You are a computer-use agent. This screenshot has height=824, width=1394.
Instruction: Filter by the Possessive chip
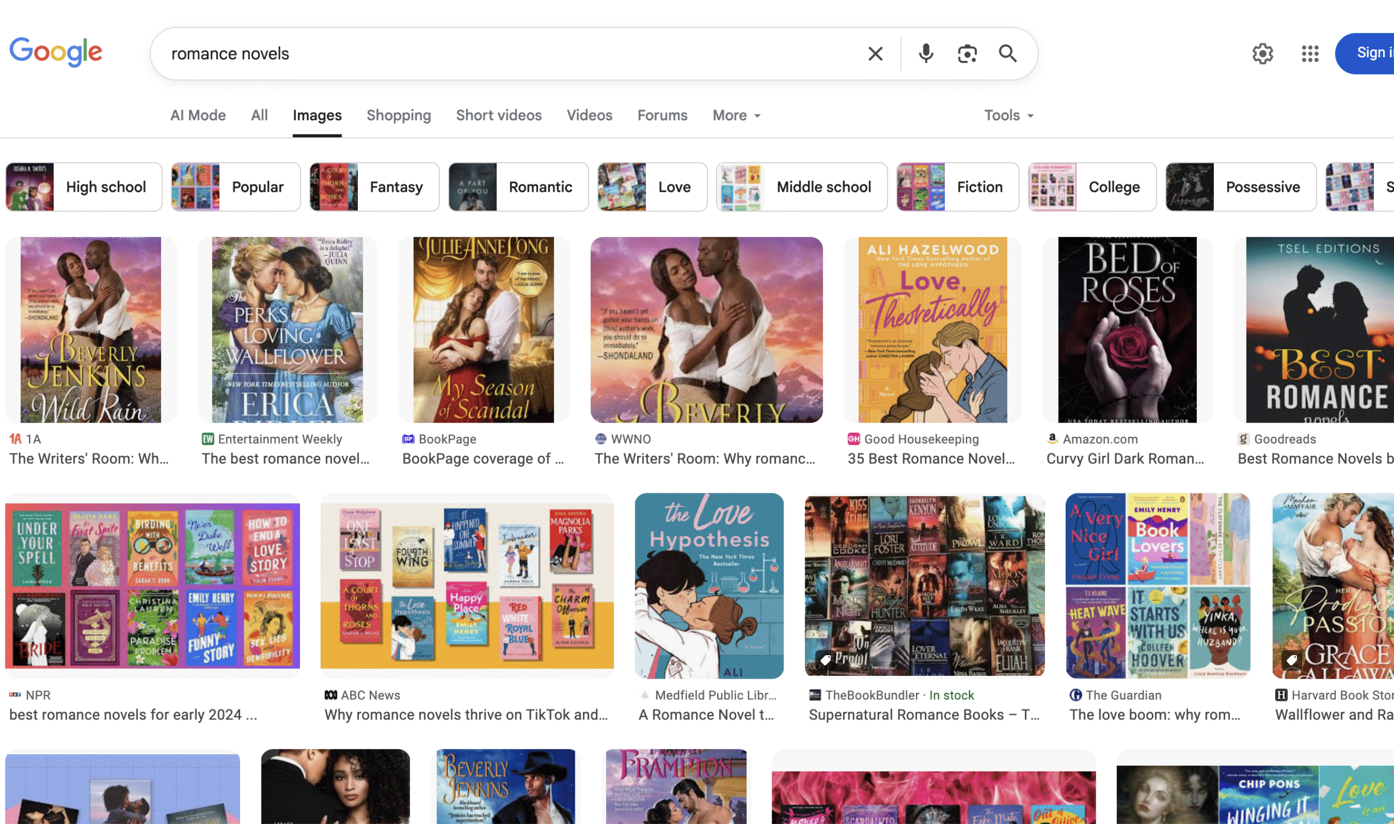coord(1241,187)
